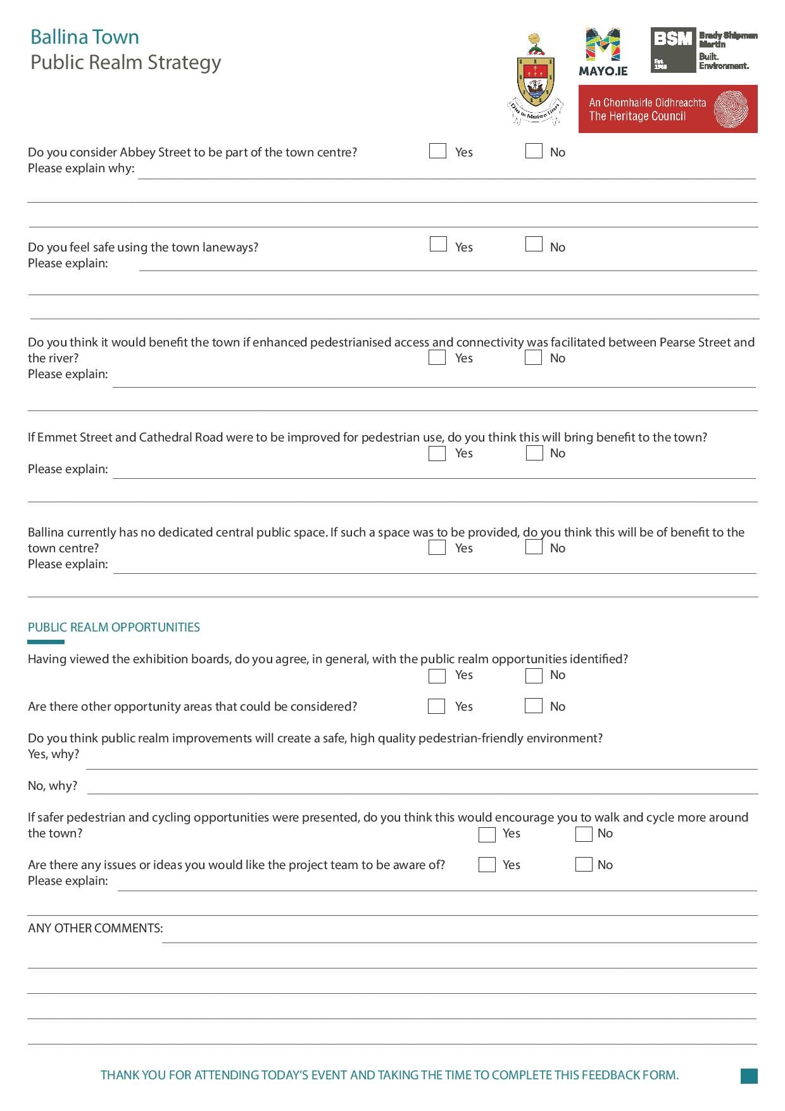This screenshot has height=1111, width=785.
Task: Click the 'Yes, why?' answer line
Action: [x=422, y=761]
